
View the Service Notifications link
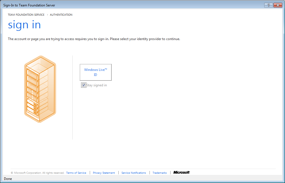[134, 173]
